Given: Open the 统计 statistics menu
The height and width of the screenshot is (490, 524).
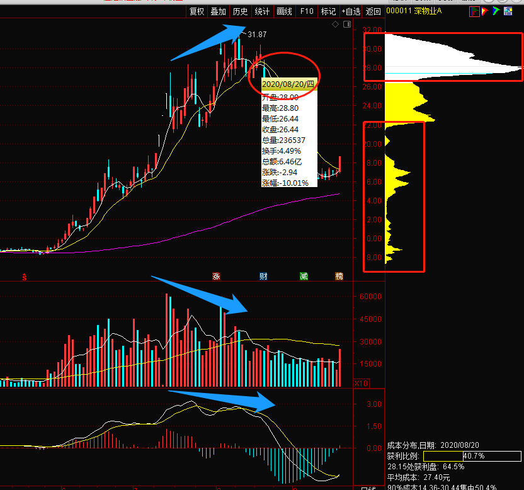Looking at the screenshot, I should coord(262,12).
